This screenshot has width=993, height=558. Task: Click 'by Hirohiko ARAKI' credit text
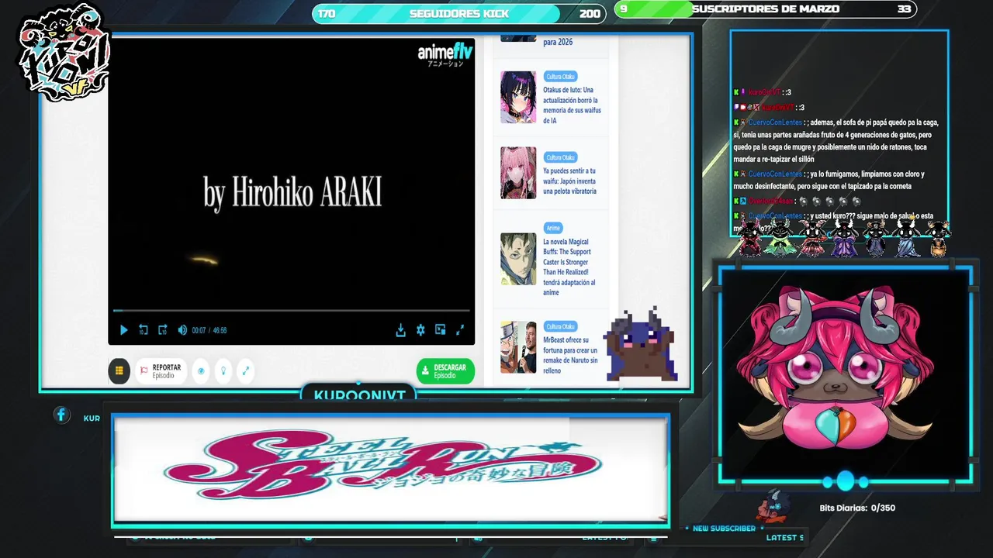coord(292,191)
